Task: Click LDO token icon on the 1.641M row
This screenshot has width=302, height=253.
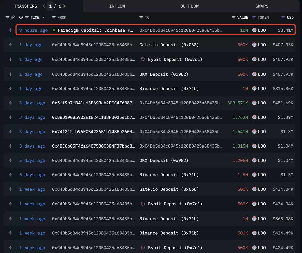Action: (254, 132)
